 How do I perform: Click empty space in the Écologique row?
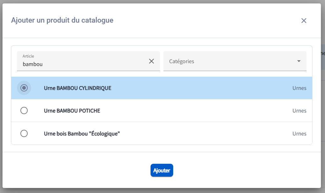(x=204, y=134)
